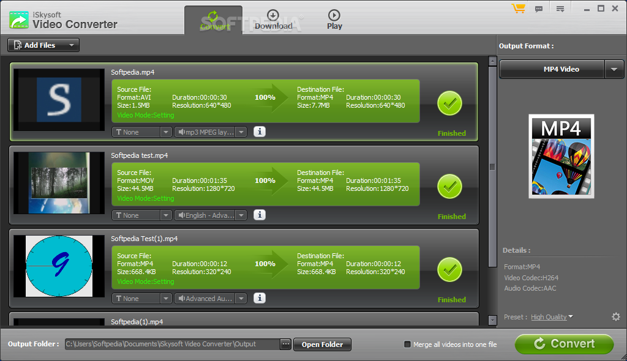Open output settings gear icon
Screen dimensions: 627x361
click(616, 316)
